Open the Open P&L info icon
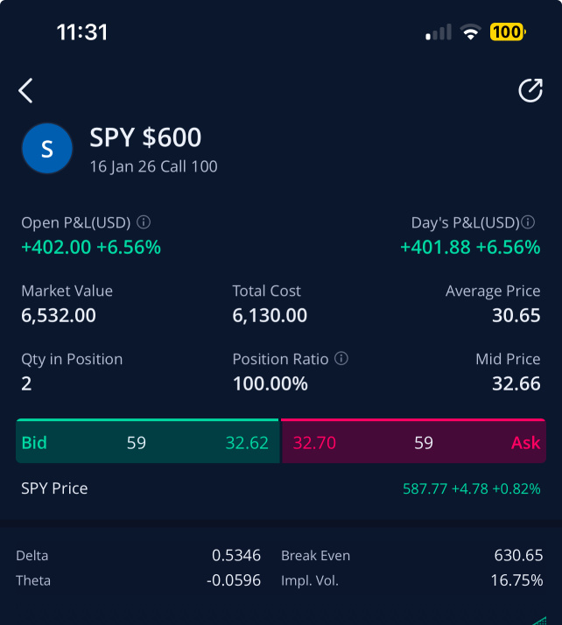Image resolution: width=562 pixels, height=625 pixels. [x=144, y=222]
